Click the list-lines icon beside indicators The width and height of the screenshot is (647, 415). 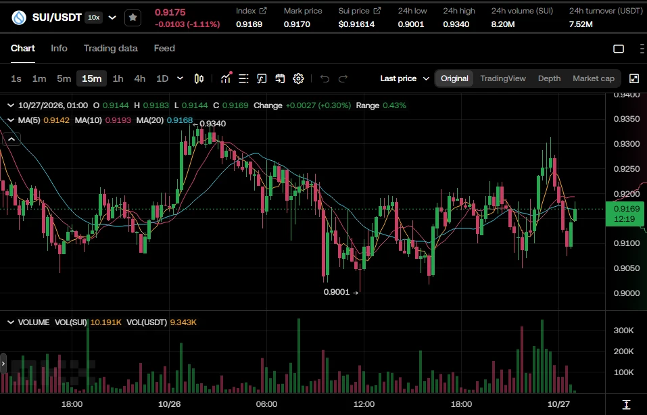[243, 78]
